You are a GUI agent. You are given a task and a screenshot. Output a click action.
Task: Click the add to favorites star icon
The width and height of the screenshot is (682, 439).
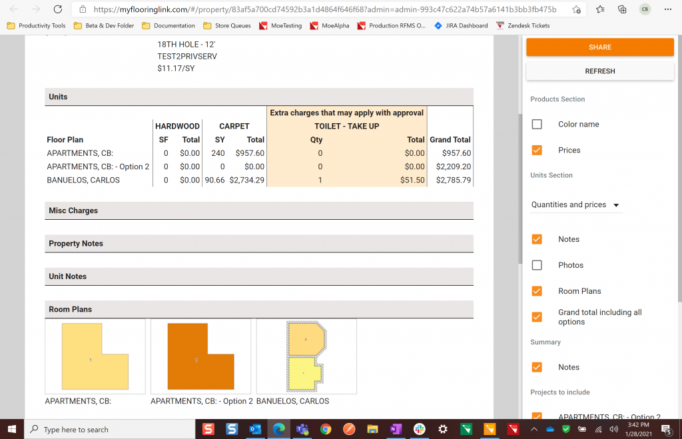pos(577,9)
